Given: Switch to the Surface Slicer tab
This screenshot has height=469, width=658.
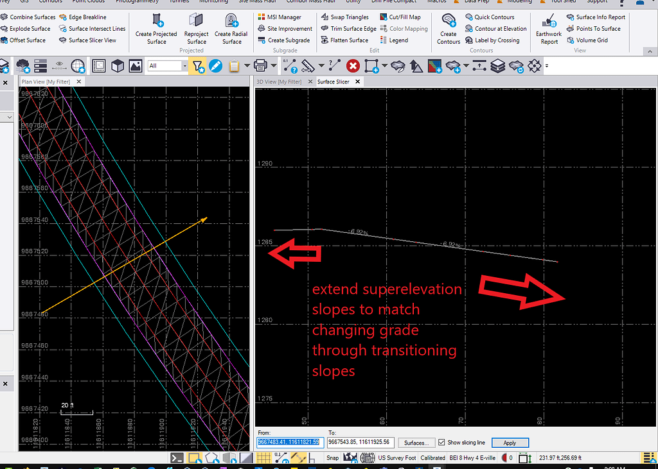Looking at the screenshot, I should point(334,81).
